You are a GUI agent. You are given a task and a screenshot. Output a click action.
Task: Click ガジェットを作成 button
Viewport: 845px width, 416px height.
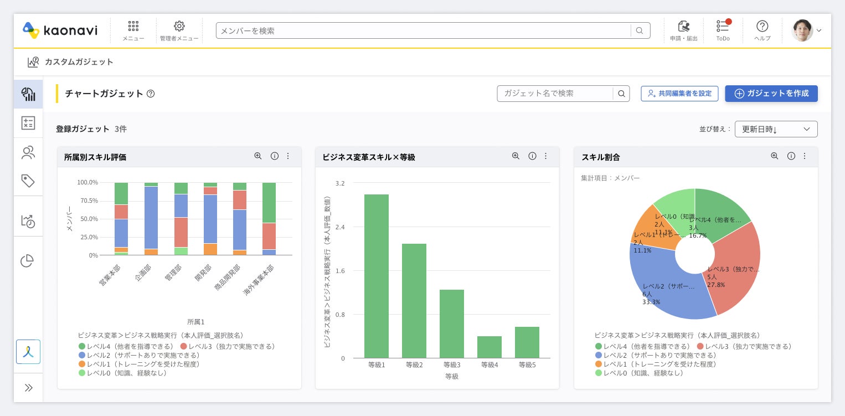[771, 94]
